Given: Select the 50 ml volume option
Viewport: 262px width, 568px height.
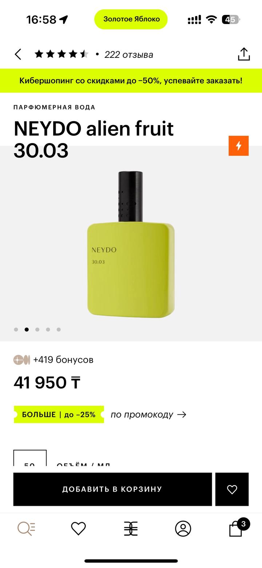Looking at the screenshot, I should click(x=30, y=459).
